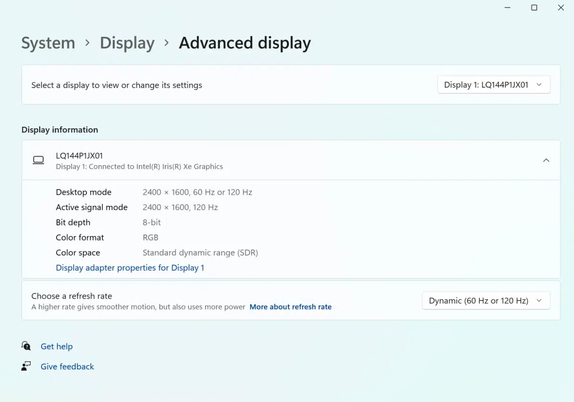
Task: Click the LQ144P1JX01 monitor name in the card header
Action: click(79, 156)
